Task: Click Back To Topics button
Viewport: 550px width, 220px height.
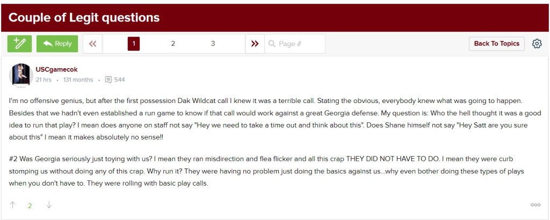Action: pos(496,43)
